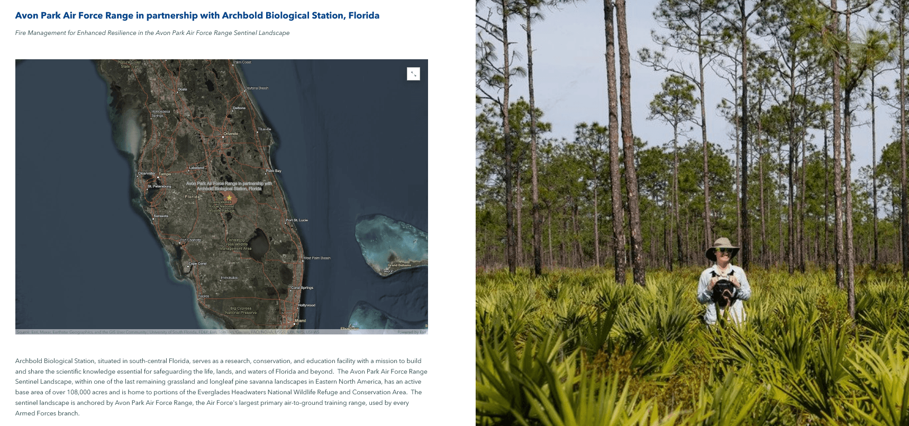Click the Deltona label on the map
Image resolution: width=909 pixels, height=426 pixels.
[239, 108]
